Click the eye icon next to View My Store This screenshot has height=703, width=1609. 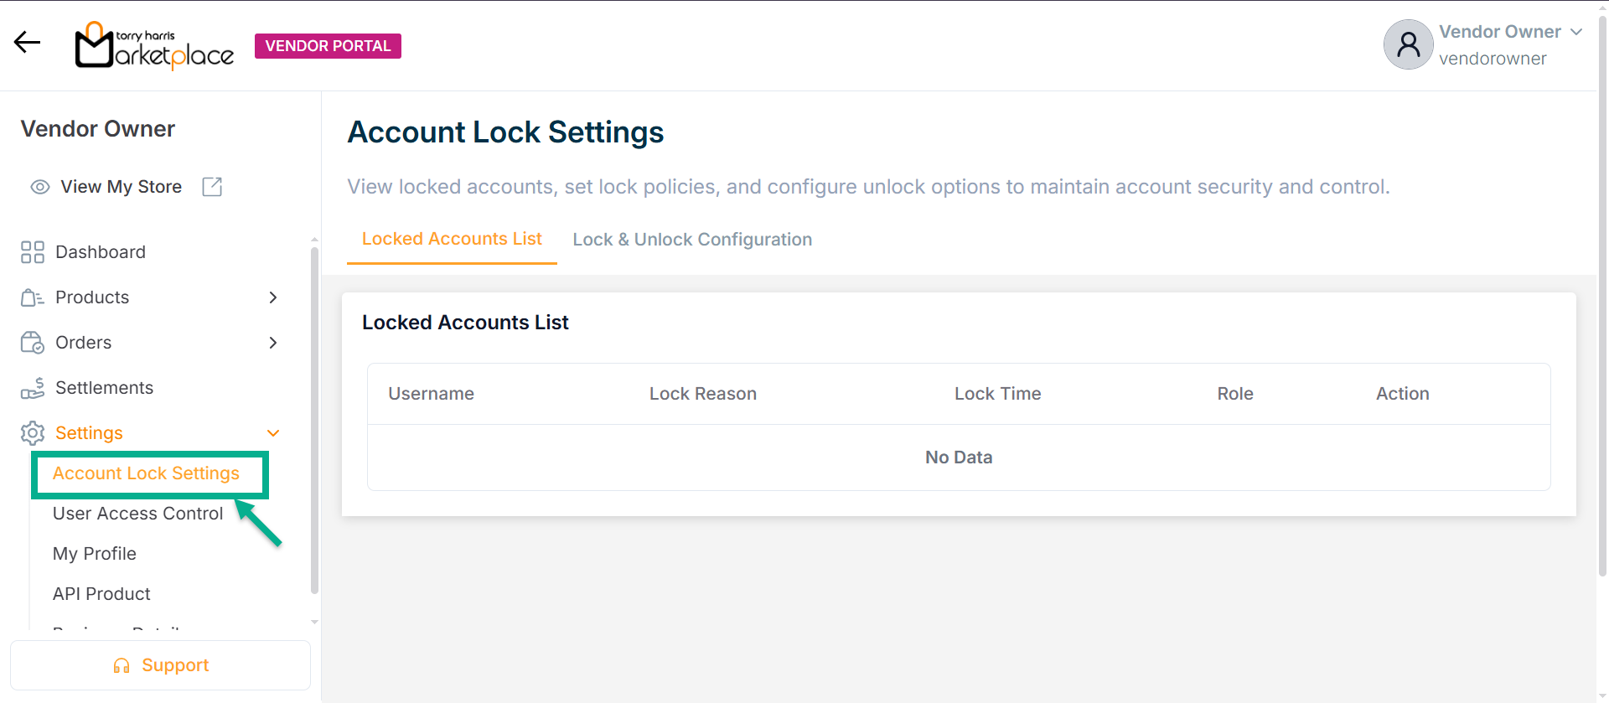(x=39, y=187)
